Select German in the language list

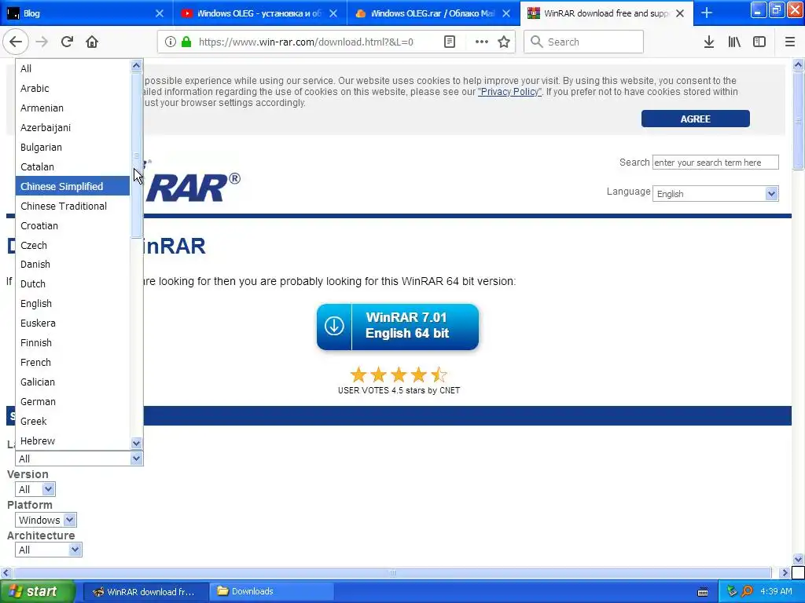[72, 401]
